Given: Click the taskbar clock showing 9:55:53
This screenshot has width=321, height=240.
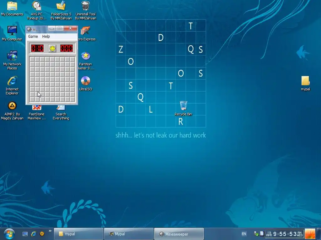Looking at the screenshot, I should (285, 234).
